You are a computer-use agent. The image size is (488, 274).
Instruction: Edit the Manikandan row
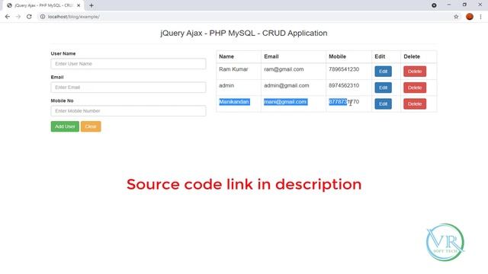coord(383,104)
